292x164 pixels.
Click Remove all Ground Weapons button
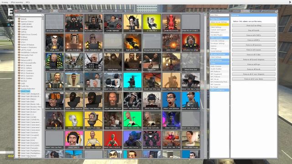click(254, 60)
